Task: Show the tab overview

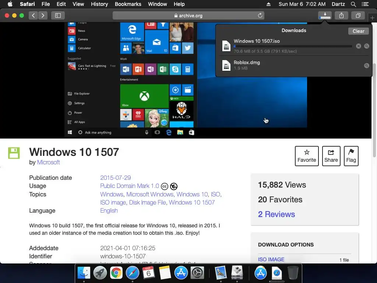Action: pyautogui.click(x=358, y=15)
